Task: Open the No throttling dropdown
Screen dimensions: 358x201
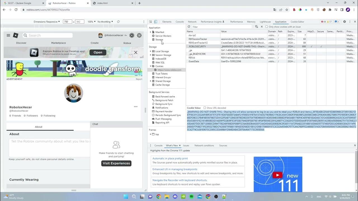Action: point(105,22)
